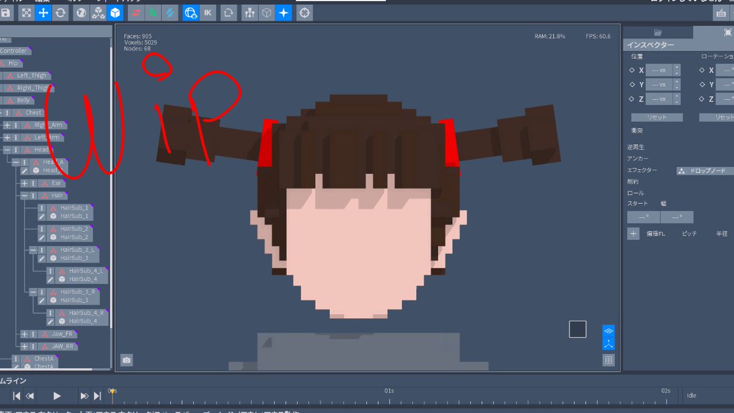Click the crosshair target toolbar icon
Image resolution: width=734 pixels, height=413 pixels.
pyautogui.click(x=305, y=12)
